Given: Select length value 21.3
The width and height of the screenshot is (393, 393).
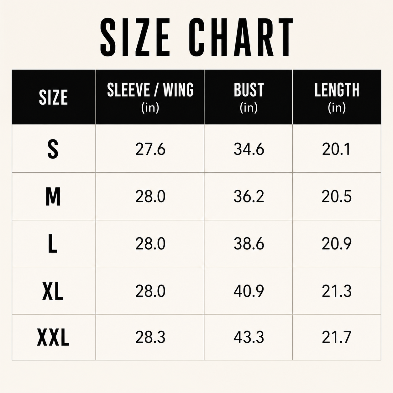Looking at the screenshot, I should tap(337, 291).
